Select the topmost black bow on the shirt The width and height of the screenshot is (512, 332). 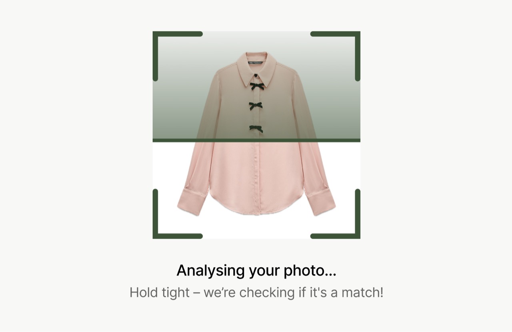257,86
